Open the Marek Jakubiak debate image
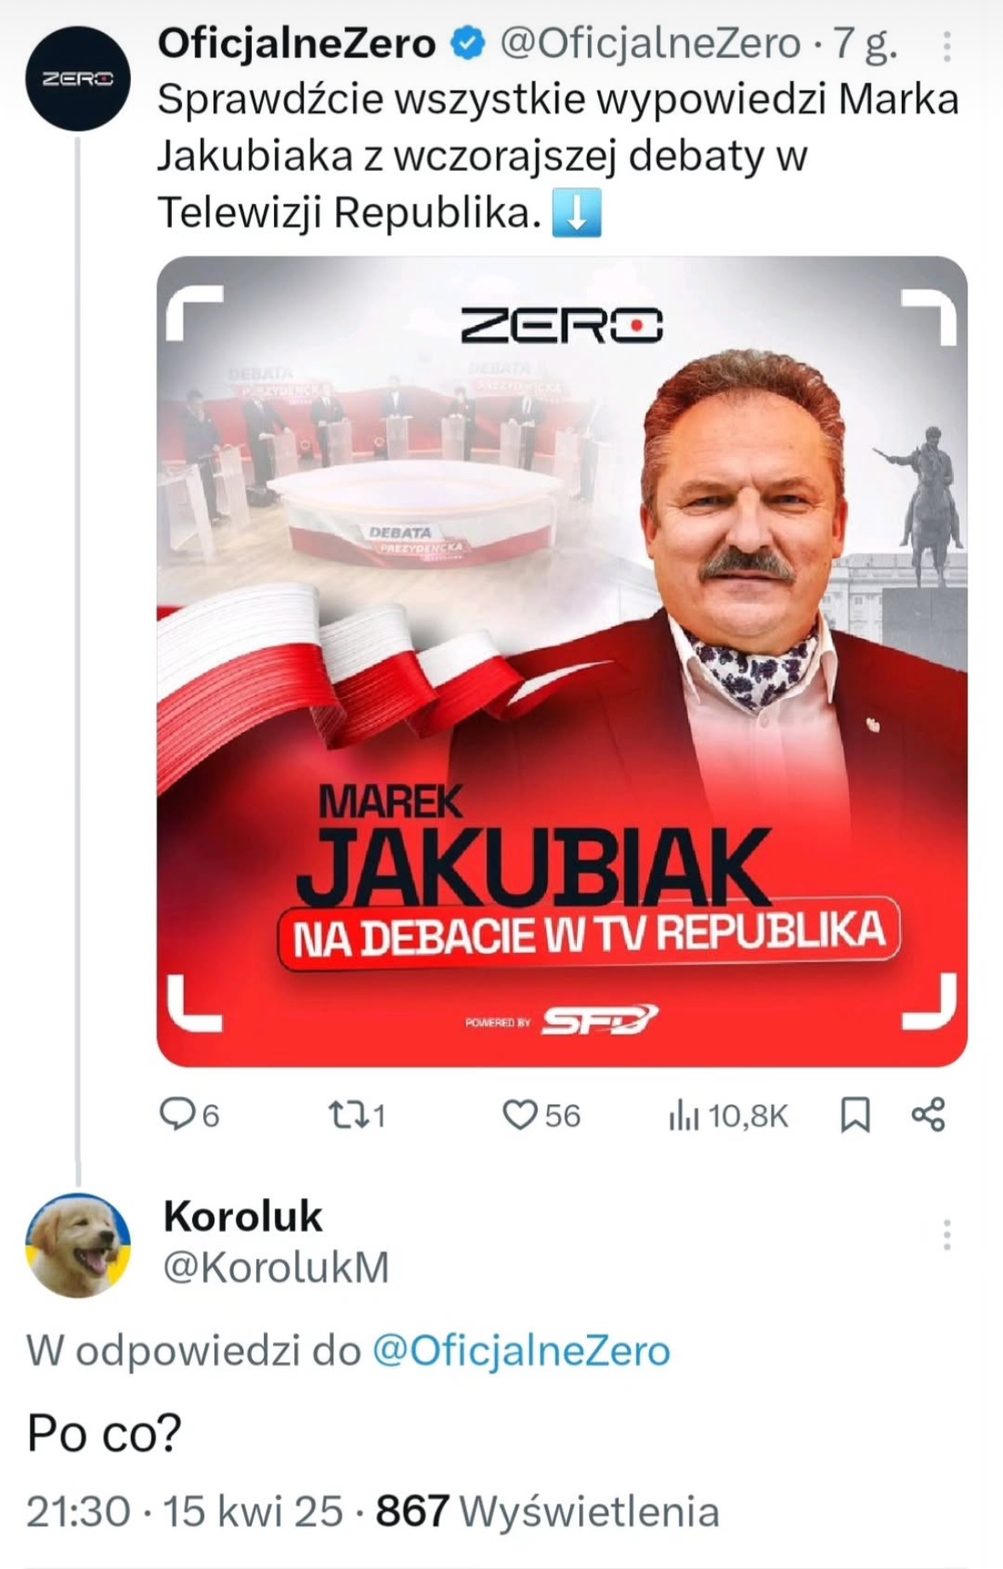 tap(562, 661)
